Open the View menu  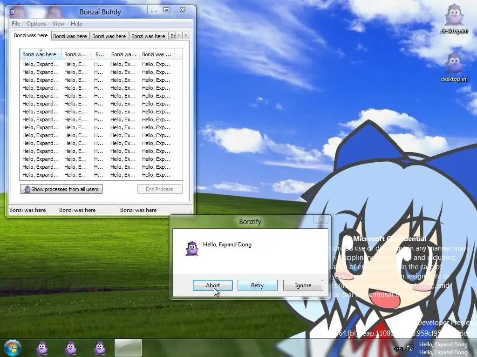click(58, 24)
